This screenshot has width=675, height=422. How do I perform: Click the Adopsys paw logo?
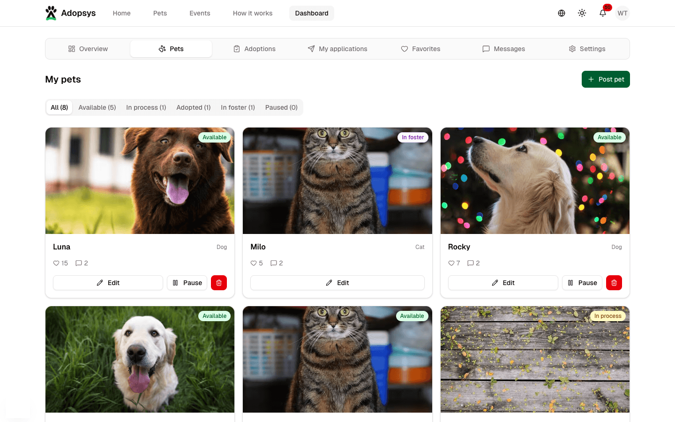point(51,13)
